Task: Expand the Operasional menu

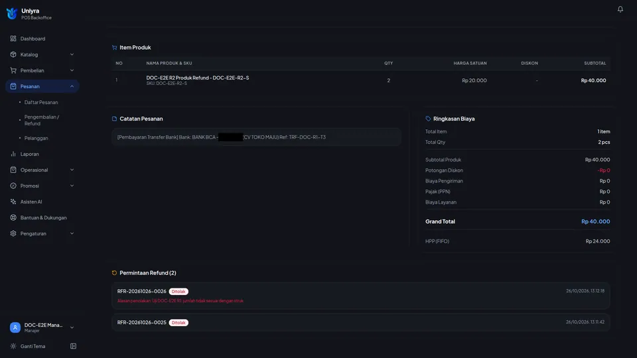Action: click(42, 170)
